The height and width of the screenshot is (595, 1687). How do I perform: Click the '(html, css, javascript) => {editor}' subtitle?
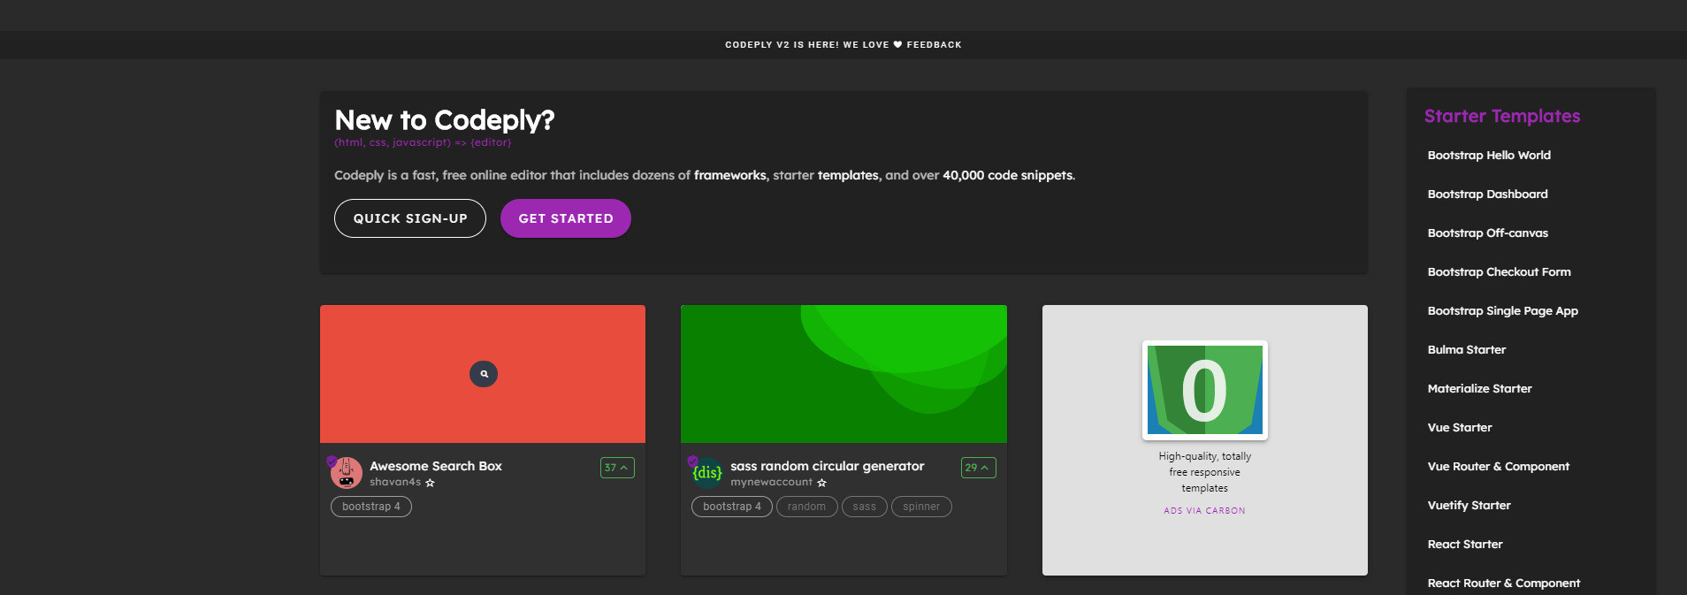point(423,142)
